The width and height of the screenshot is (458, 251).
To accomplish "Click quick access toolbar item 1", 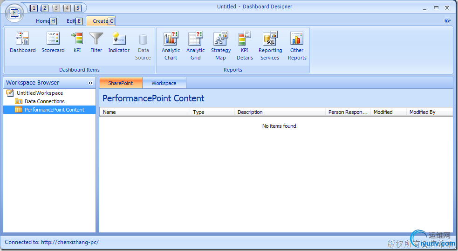I will 34,8.
